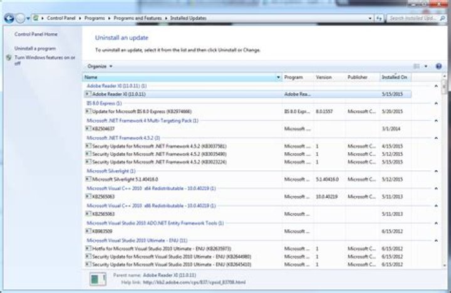
Task: Select Visual Studio 2010 Security Update KB2644980
Action: (x=247, y=257)
